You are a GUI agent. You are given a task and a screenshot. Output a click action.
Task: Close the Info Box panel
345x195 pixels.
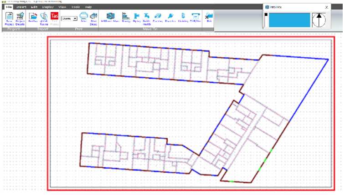pyautogui.click(x=326, y=7)
